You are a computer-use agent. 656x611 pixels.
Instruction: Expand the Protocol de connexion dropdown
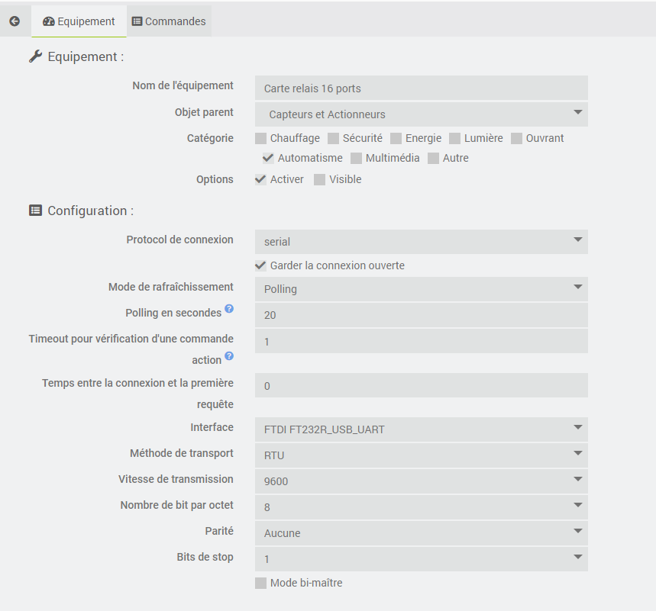(x=421, y=242)
